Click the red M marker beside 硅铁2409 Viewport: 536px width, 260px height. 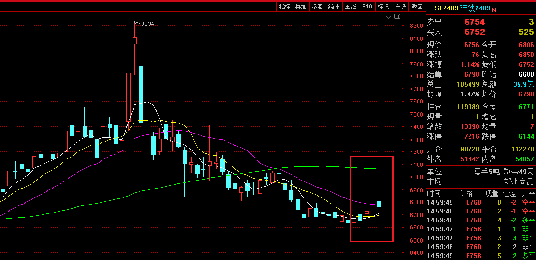pos(494,10)
